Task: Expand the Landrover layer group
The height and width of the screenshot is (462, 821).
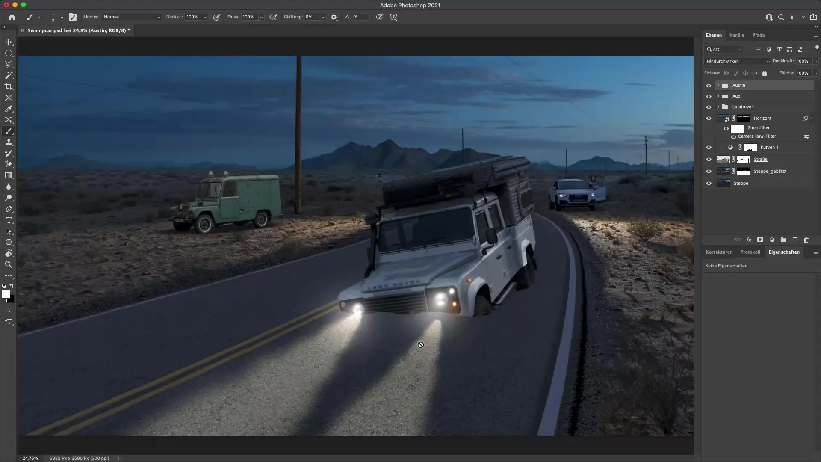Action: [x=718, y=107]
